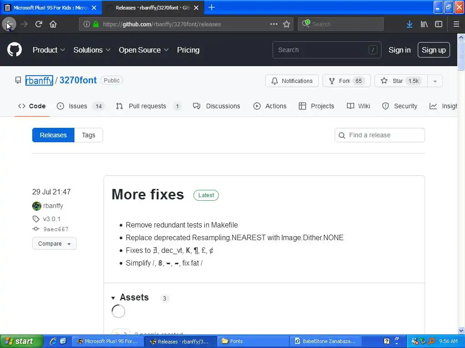Switch to Microsoft Plus! 95 For Kids tab

(51, 8)
